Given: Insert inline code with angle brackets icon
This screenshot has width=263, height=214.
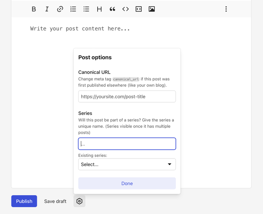Looking at the screenshot, I should coord(126,9).
